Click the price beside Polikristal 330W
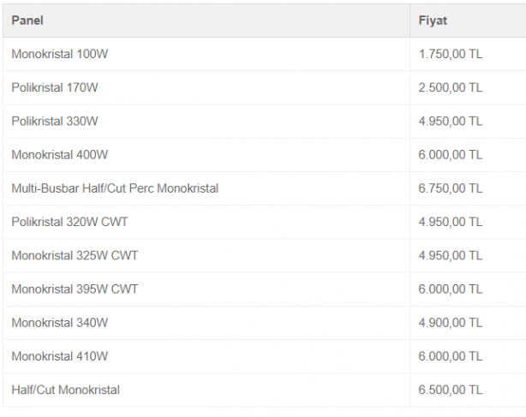Image resolution: width=526 pixels, height=417 pixels. click(x=451, y=122)
